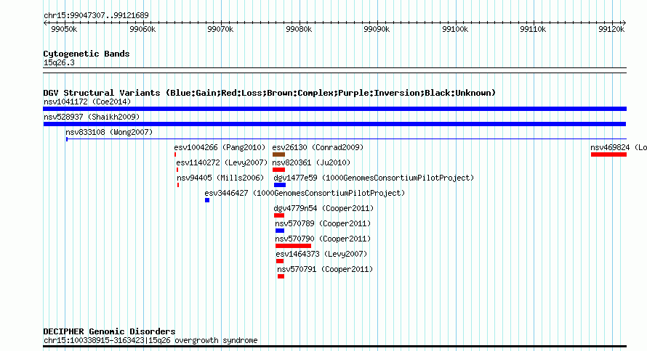This screenshot has height=351, width=647.
Task: Open the esv1004266 (Pang2010) label
Action: tap(220, 147)
